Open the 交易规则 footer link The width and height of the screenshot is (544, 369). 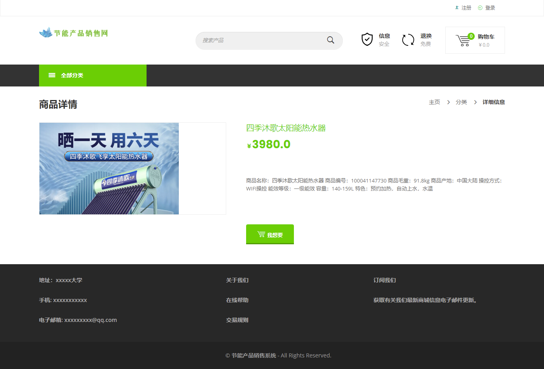point(237,320)
